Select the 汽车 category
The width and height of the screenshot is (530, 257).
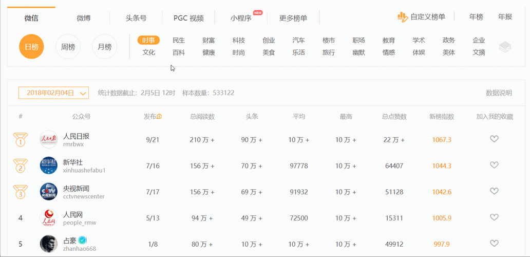click(299, 41)
